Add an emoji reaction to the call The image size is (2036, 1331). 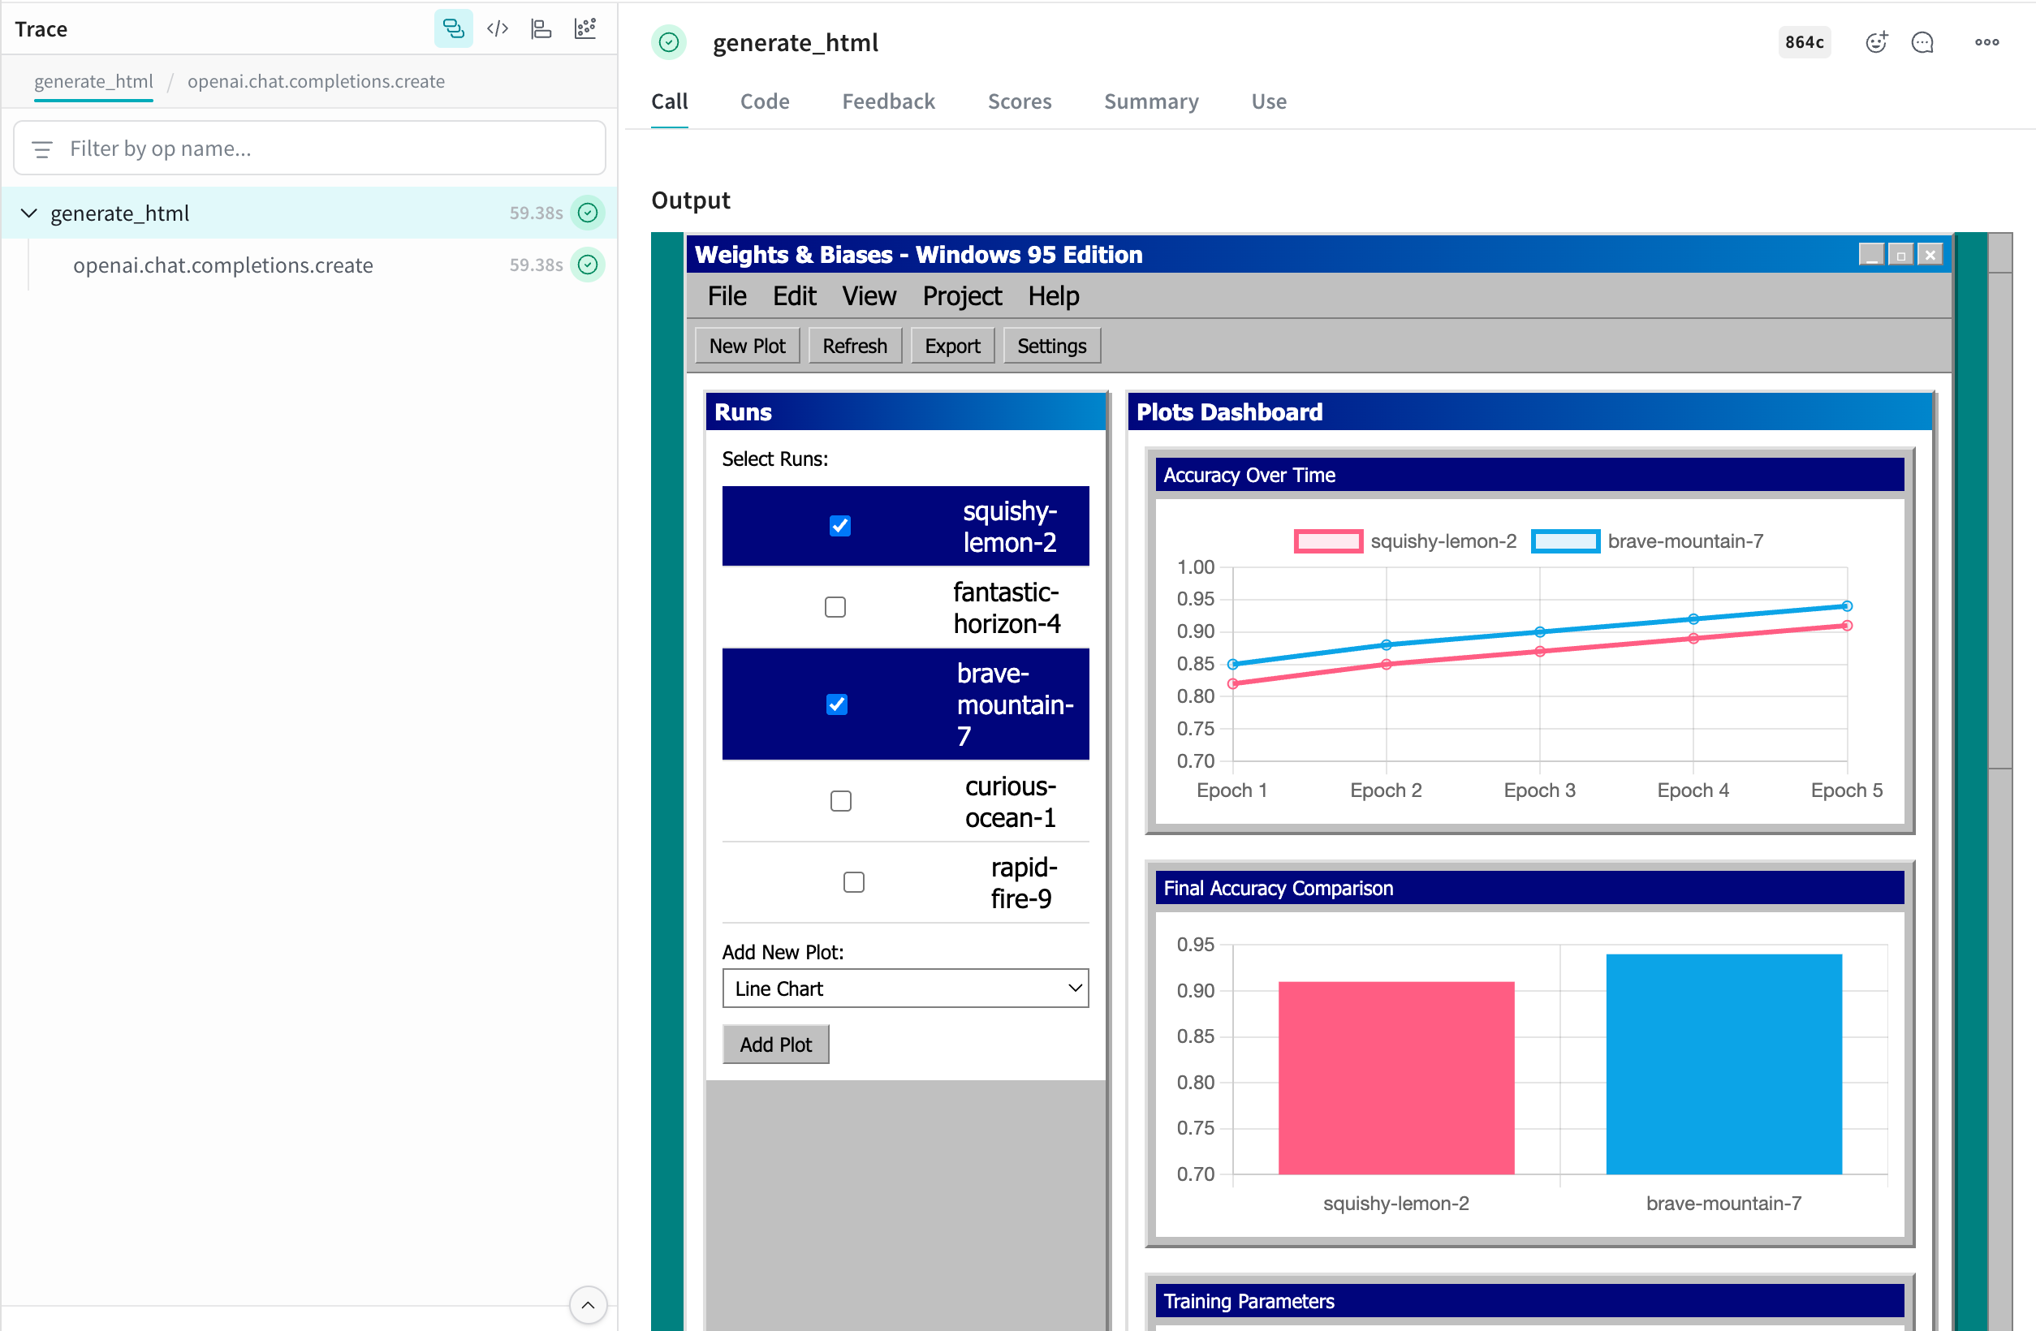[1876, 42]
